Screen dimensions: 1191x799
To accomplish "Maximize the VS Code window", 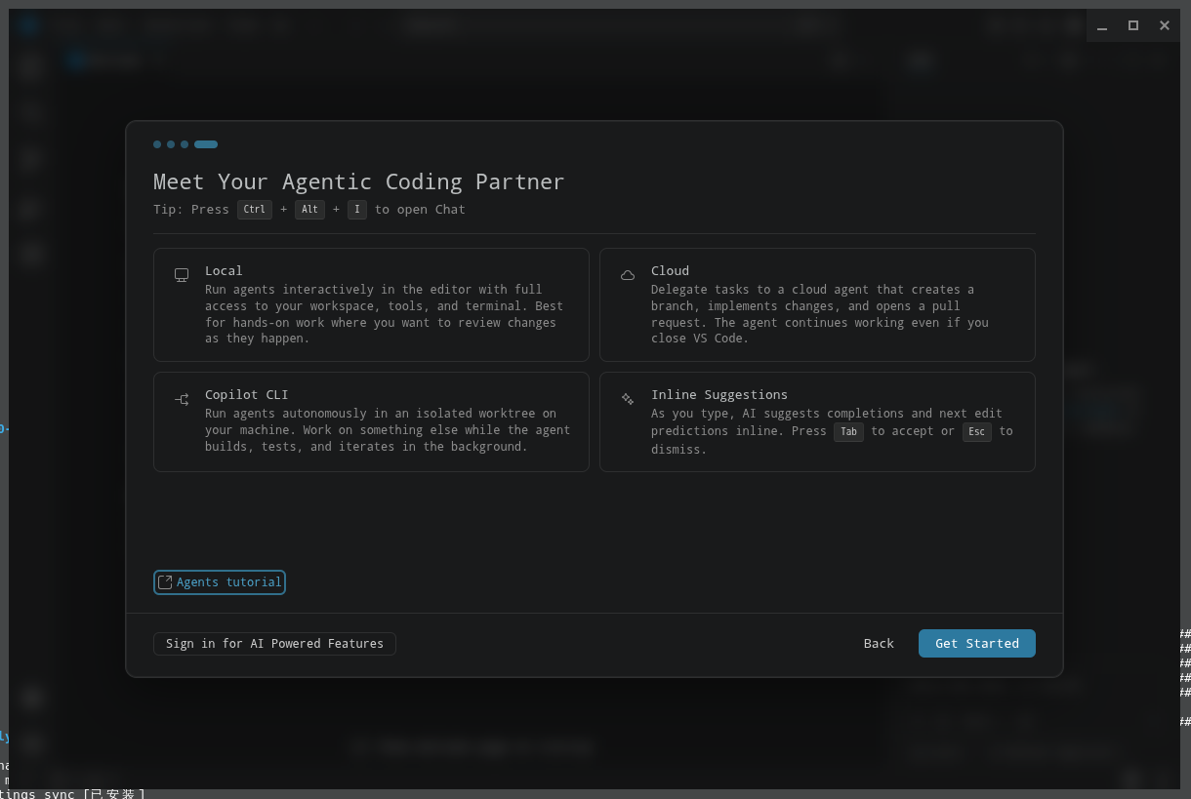I will click(1133, 26).
